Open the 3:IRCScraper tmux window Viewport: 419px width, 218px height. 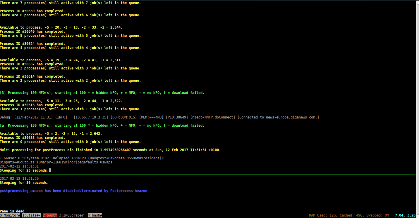(71, 215)
